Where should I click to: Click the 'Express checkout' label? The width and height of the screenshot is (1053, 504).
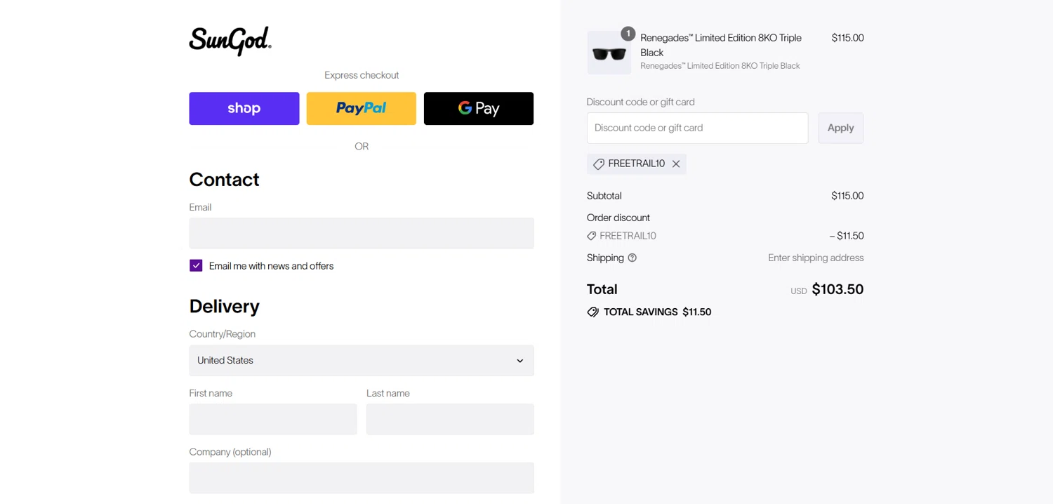(362, 75)
